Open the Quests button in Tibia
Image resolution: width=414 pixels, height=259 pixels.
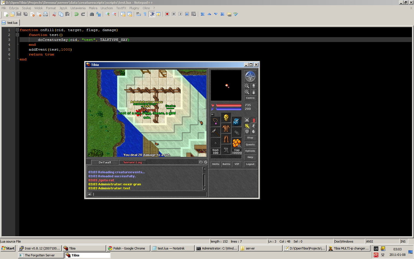click(250, 144)
